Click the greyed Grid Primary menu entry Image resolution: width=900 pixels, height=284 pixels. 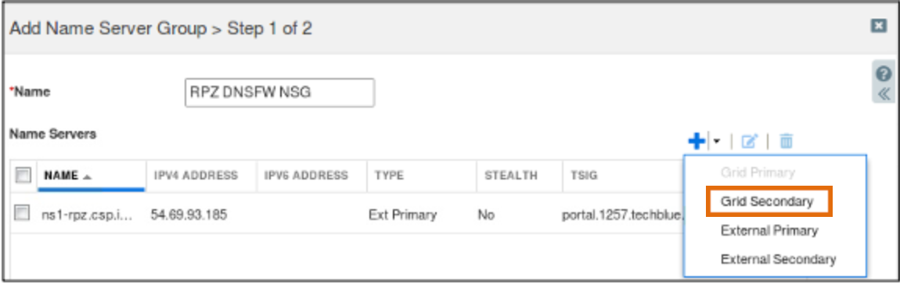758,172
